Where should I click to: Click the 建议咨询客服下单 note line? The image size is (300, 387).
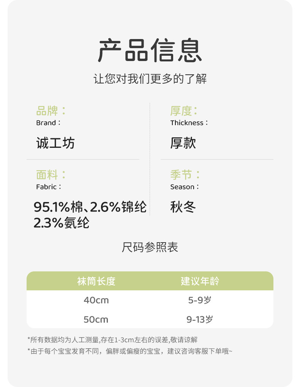pos(129,351)
